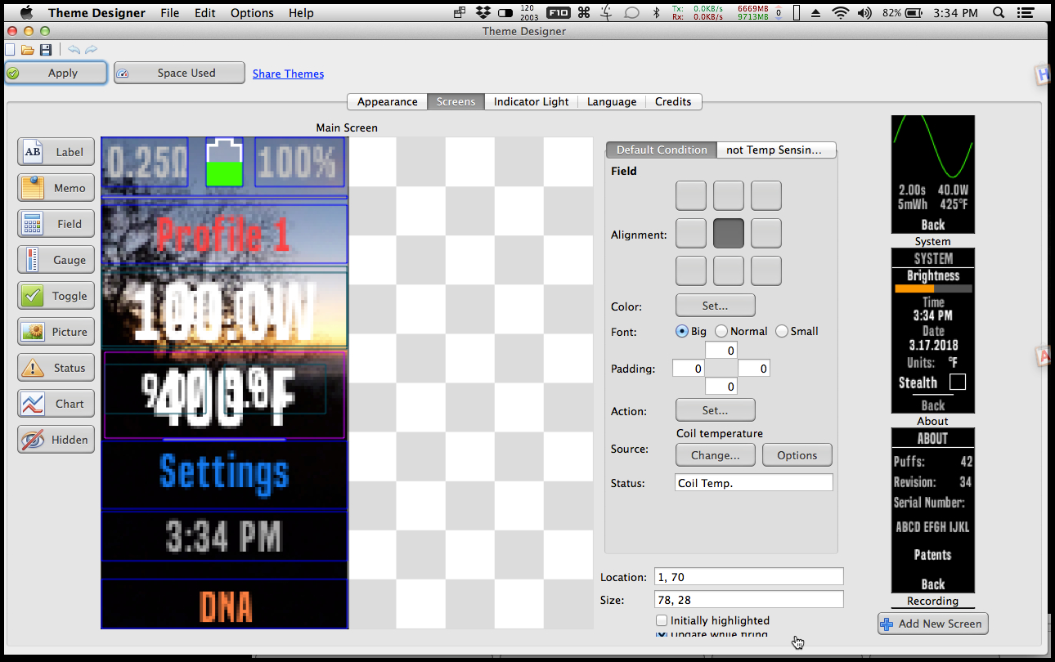Open the Options menu in menu bar
Viewport: 1055px width, 662px height.
[252, 13]
